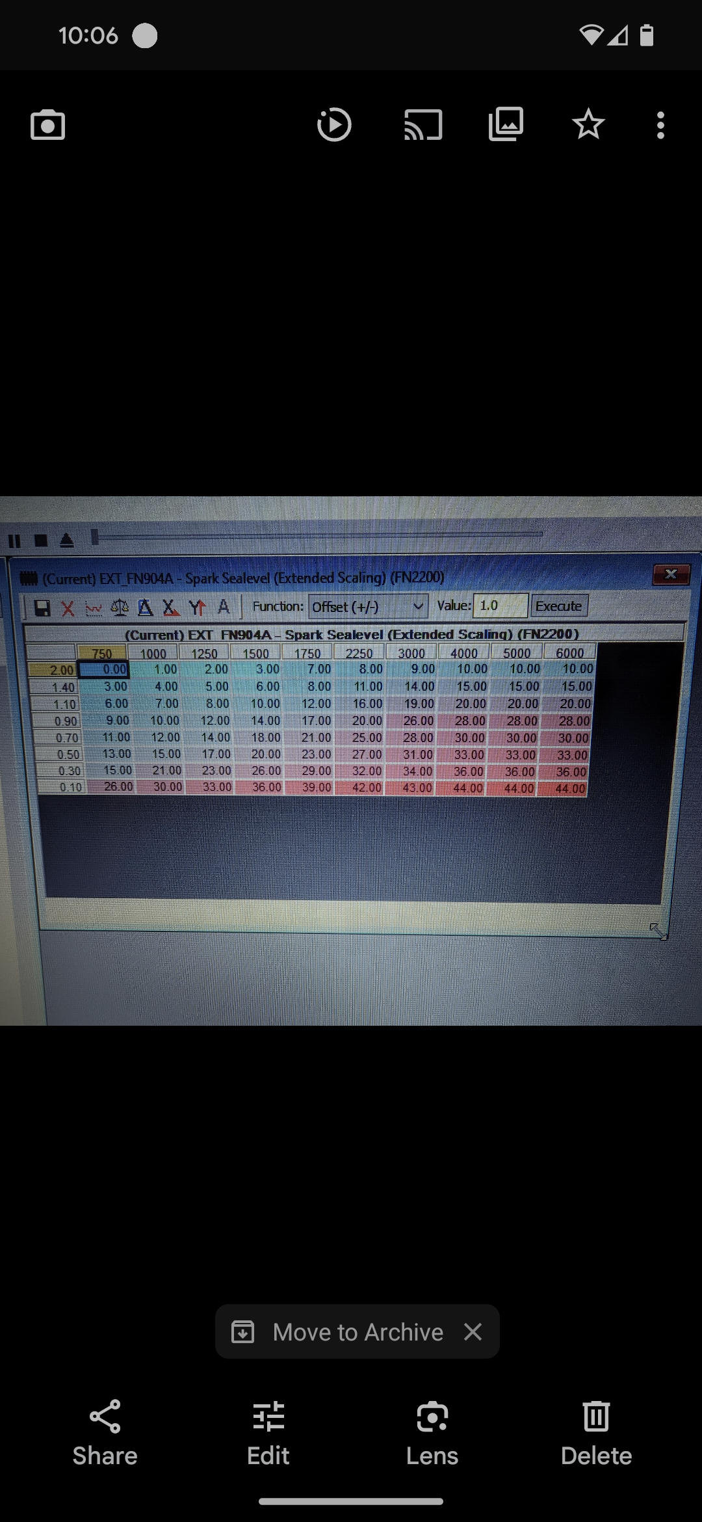Toggle the star Favorite icon
Image resolution: width=702 pixels, height=1522 pixels.
pyautogui.click(x=588, y=124)
